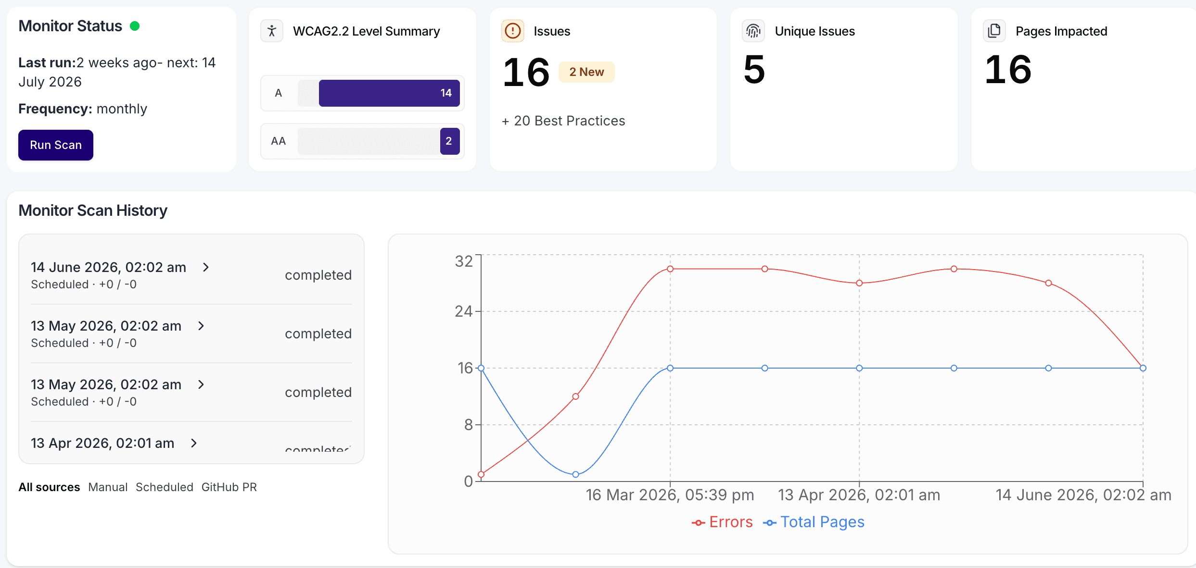Click the Issues count number 16
Screen dimensions: 1196x568
(x=526, y=73)
